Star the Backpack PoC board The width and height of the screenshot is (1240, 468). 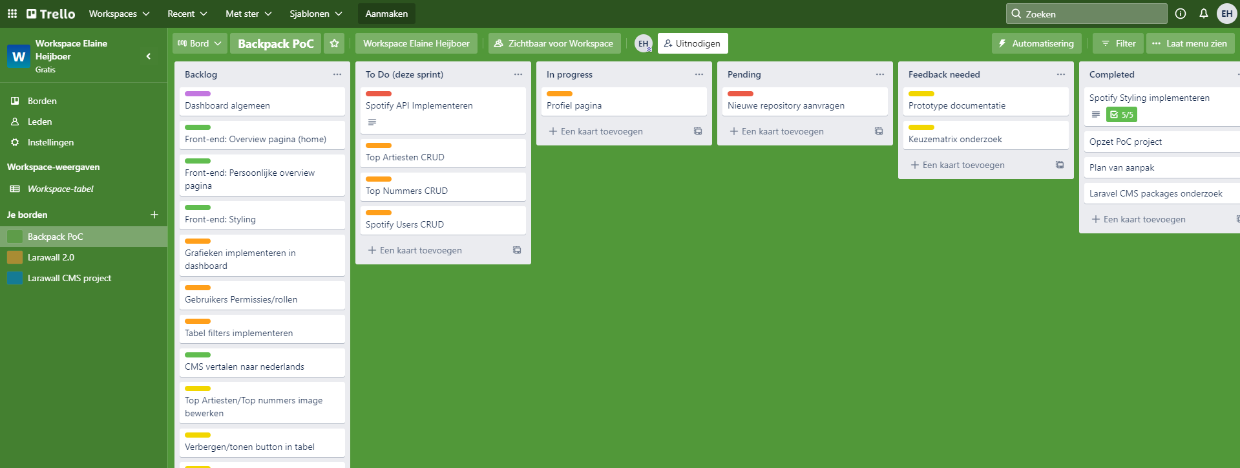334,43
